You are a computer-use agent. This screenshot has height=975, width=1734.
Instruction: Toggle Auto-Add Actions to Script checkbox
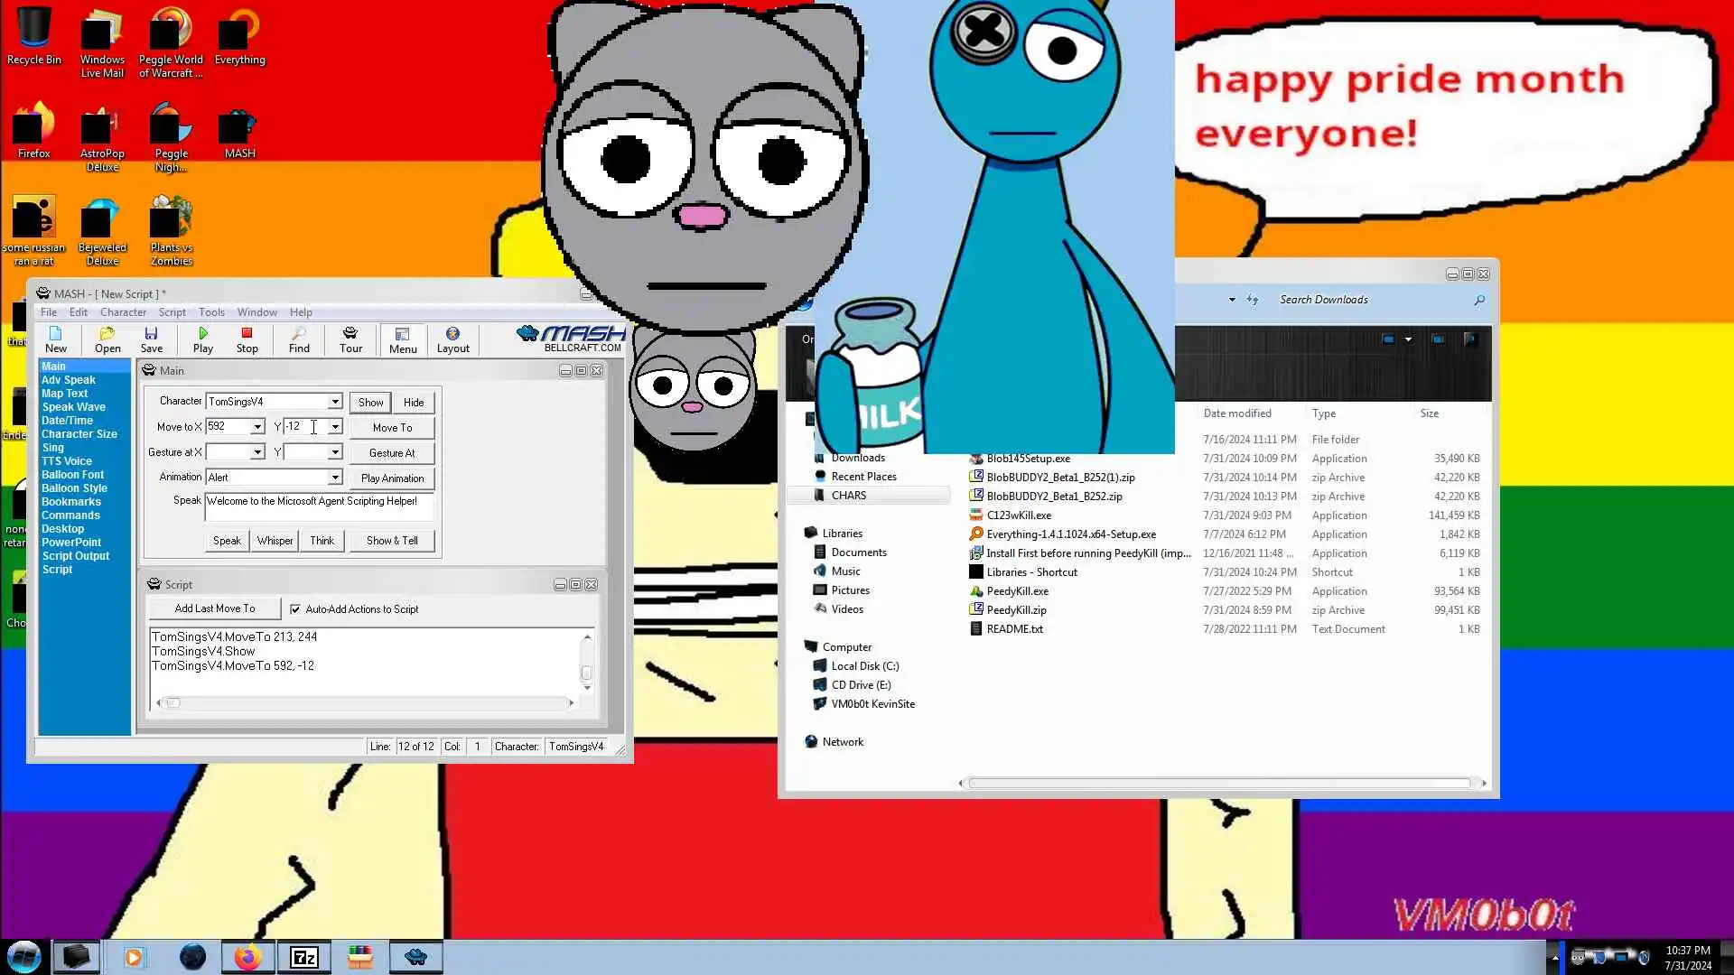295,609
